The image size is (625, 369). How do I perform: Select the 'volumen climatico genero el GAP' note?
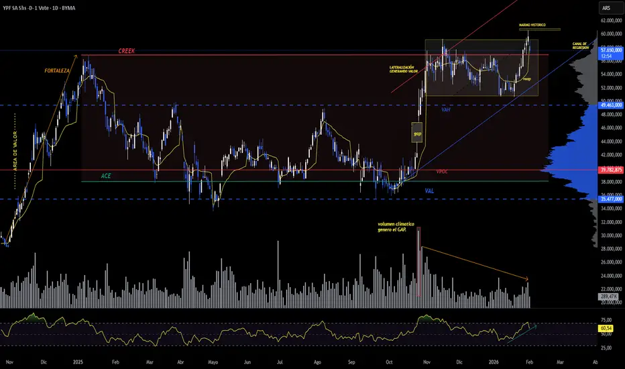point(396,227)
